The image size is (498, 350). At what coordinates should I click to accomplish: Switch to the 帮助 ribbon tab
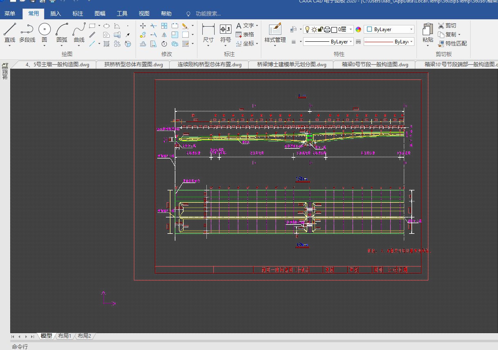166,14
